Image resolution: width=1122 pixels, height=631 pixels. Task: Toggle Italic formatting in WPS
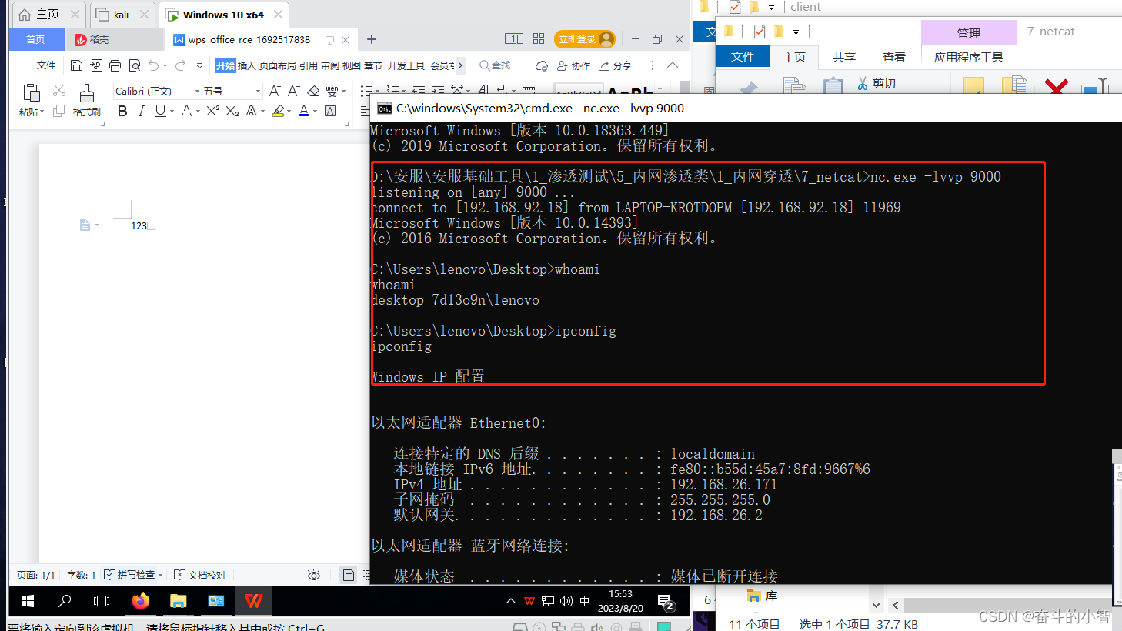pyautogui.click(x=141, y=112)
